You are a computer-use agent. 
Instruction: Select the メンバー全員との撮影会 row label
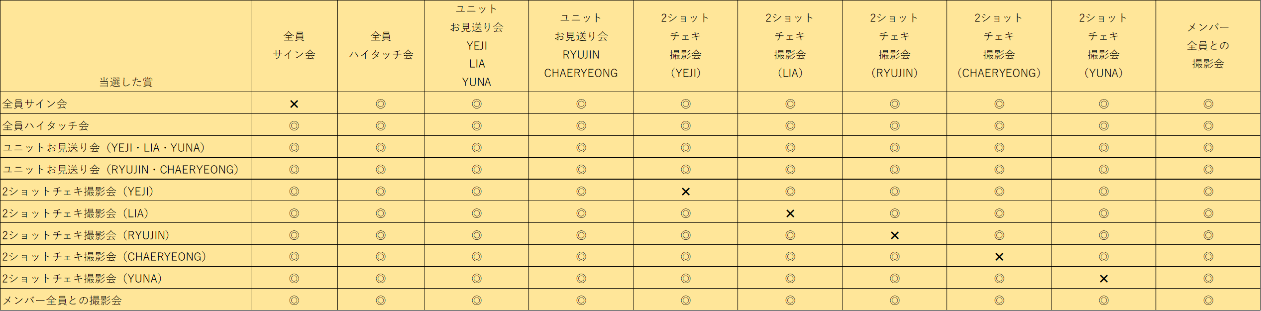62,301
